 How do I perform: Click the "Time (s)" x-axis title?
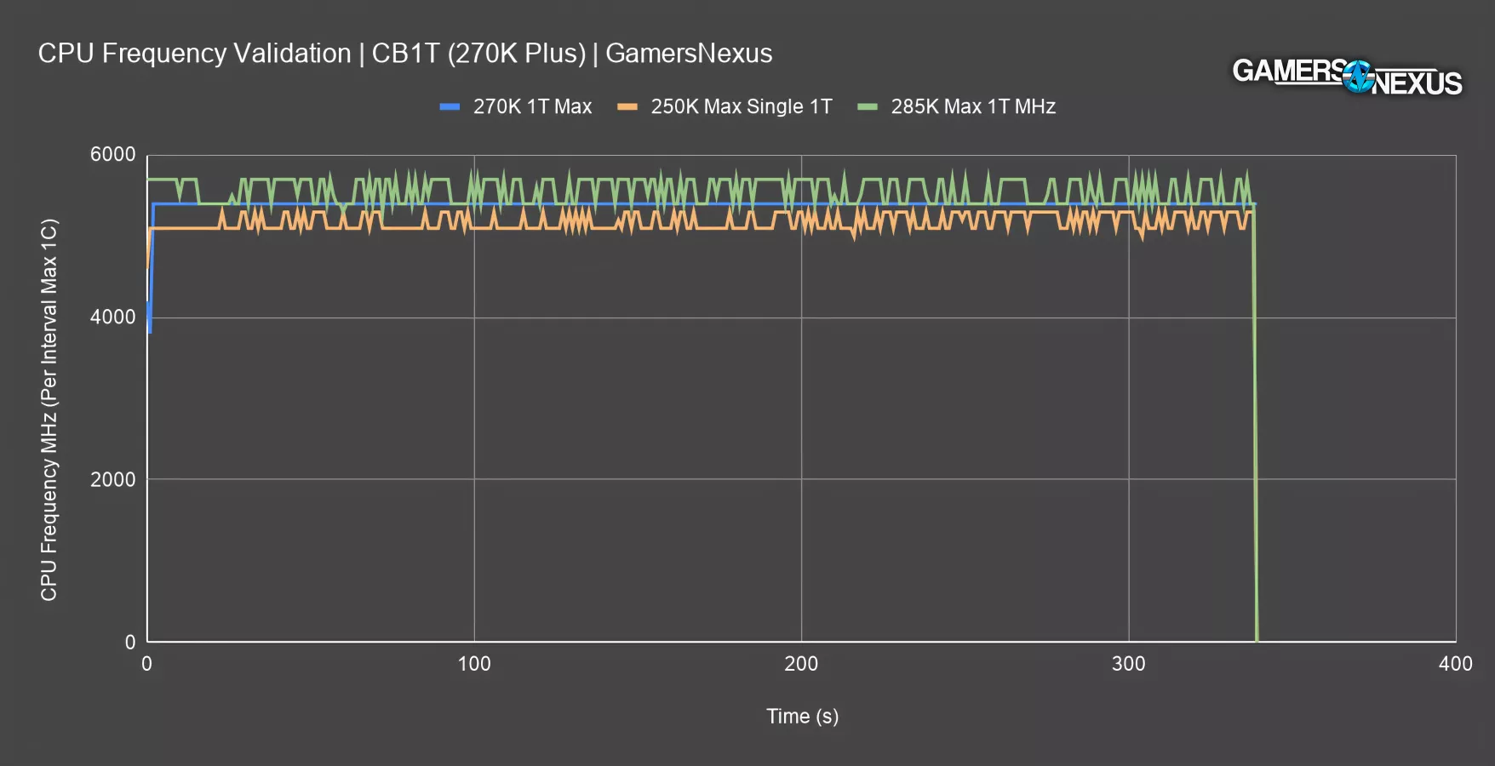pos(802,717)
